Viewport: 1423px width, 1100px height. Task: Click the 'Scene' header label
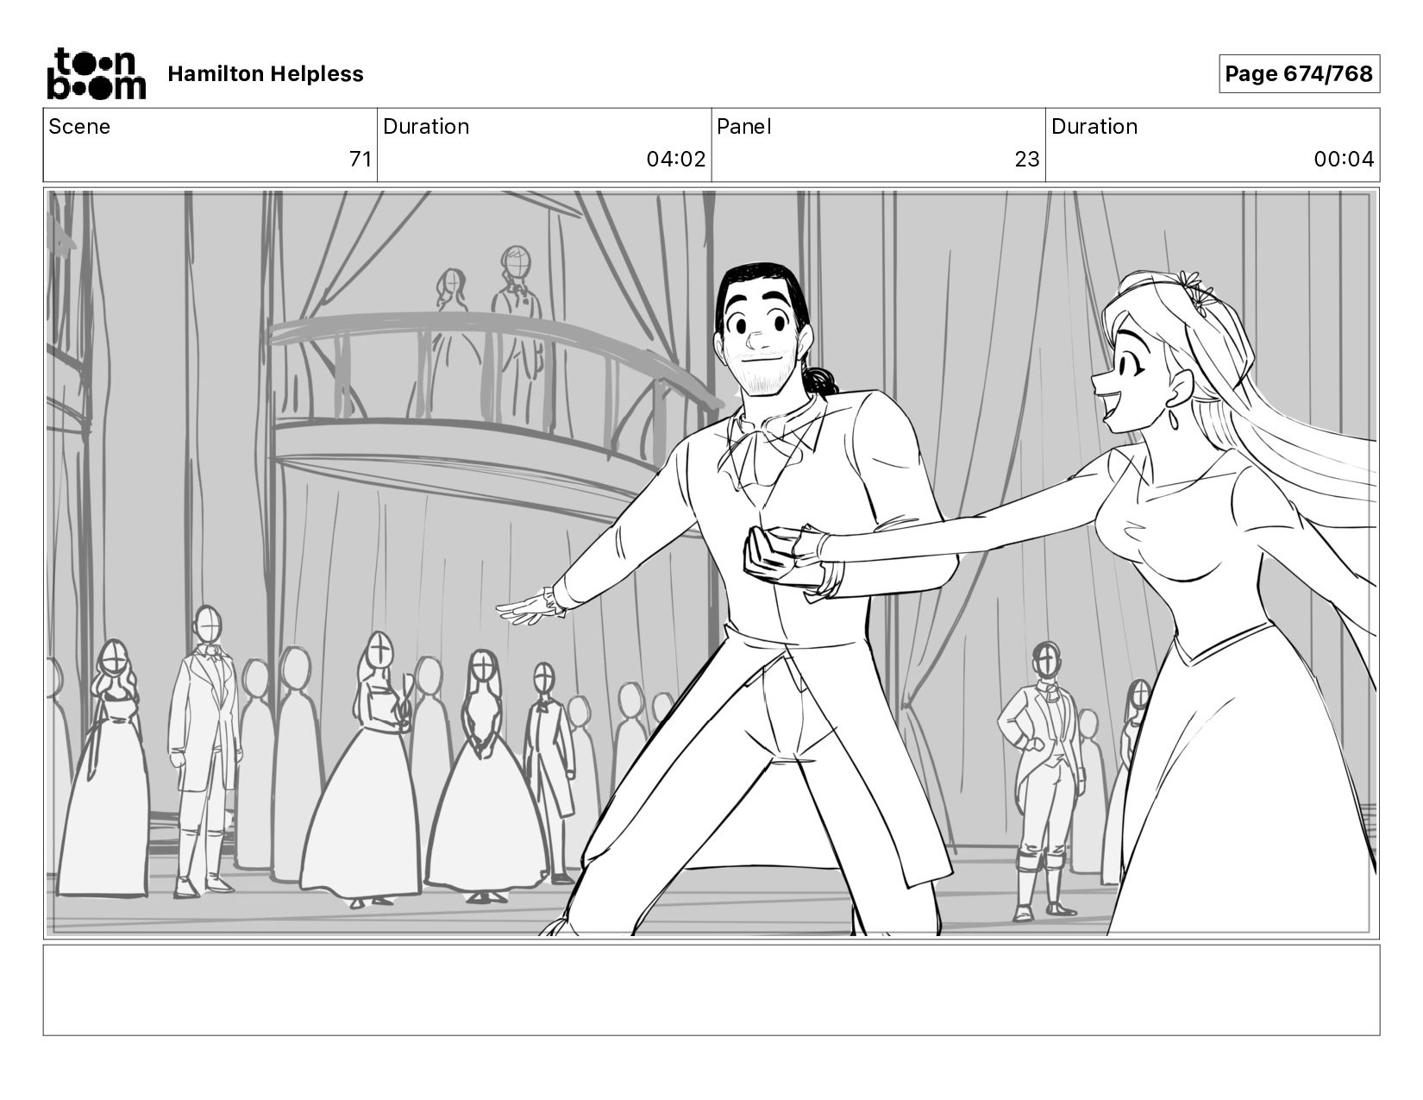pos(79,127)
